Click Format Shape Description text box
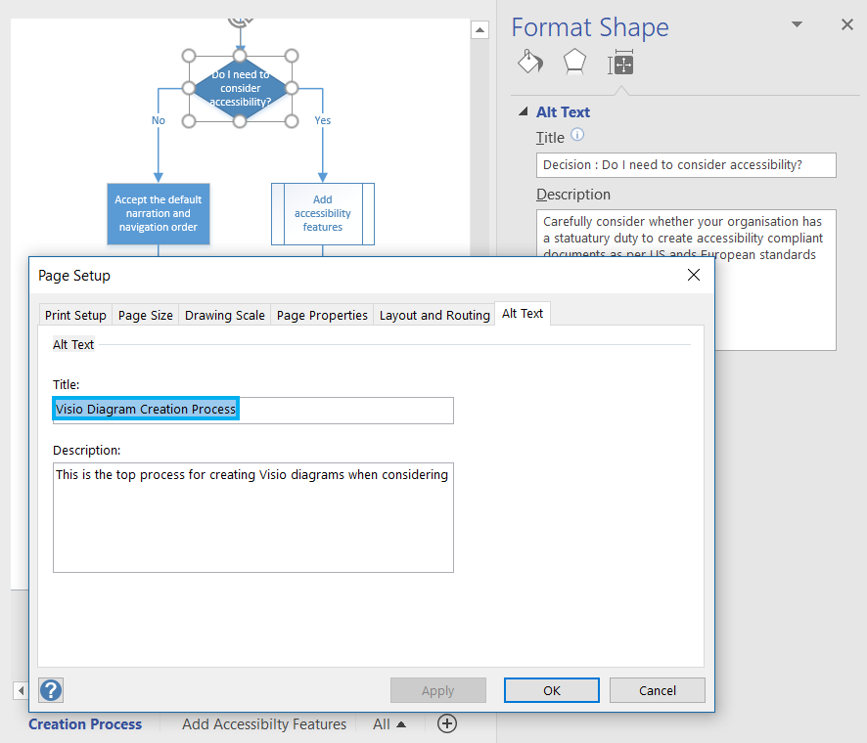The height and width of the screenshot is (743, 867). 686,280
